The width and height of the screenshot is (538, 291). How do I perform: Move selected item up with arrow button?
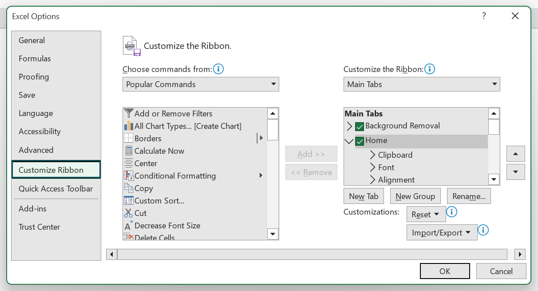(515, 154)
